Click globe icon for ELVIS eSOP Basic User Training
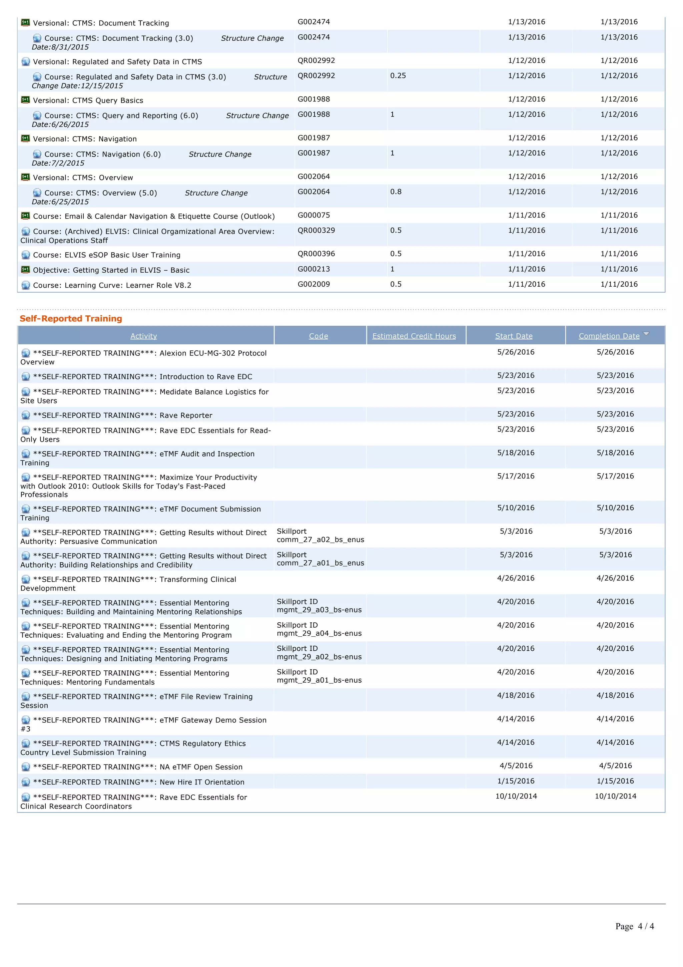This screenshot has height=967, width=683. [25, 255]
